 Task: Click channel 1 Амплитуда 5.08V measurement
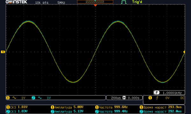pos(67,107)
